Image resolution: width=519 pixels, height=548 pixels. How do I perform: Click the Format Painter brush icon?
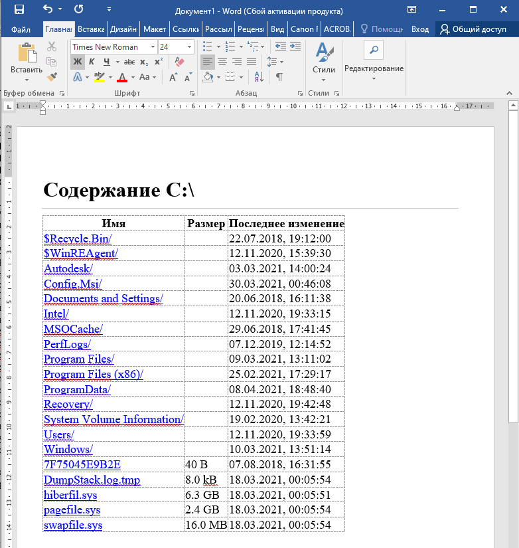[x=52, y=77]
